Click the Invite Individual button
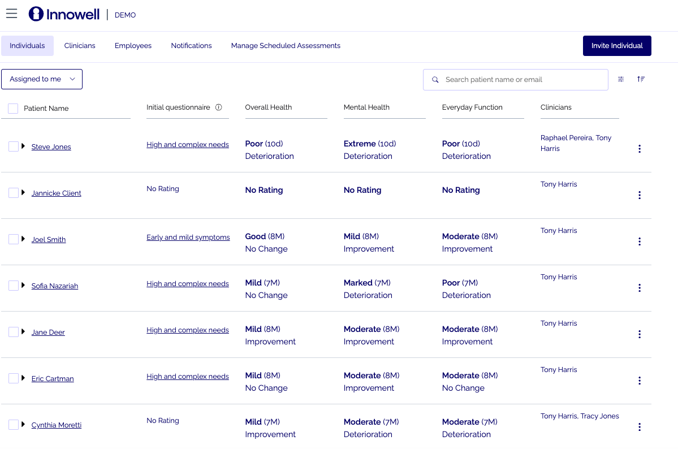This screenshot has width=678, height=449. tap(617, 46)
